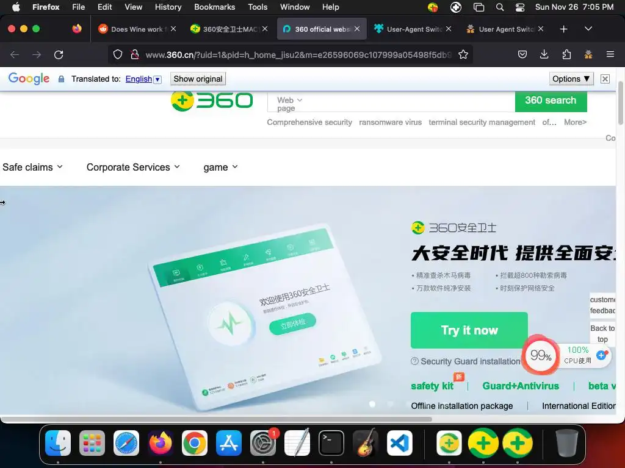Open the Pocket save icon

[522, 54]
